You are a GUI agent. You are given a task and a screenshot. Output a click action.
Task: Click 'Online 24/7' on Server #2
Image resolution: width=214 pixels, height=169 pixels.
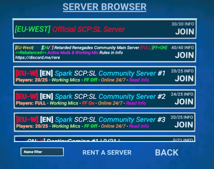(x=110, y=103)
